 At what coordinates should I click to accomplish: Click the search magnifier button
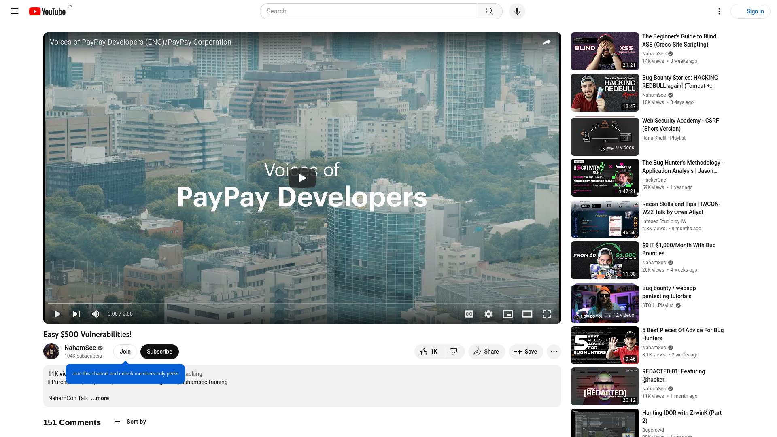click(x=490, y=11)
